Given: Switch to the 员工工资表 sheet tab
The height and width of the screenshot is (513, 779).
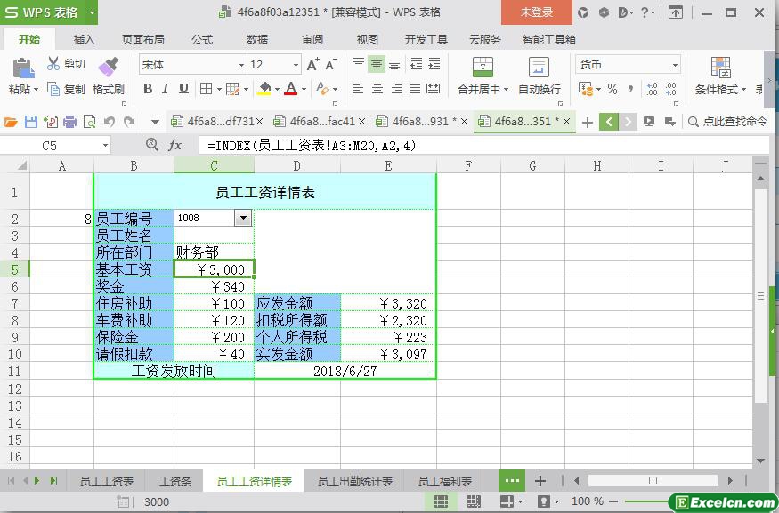Looking at the screenshot, I should pyautogui.click(x=107, y=481).
